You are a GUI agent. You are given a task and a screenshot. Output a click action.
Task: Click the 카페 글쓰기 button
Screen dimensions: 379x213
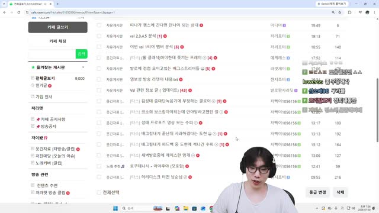pos(58,27)
